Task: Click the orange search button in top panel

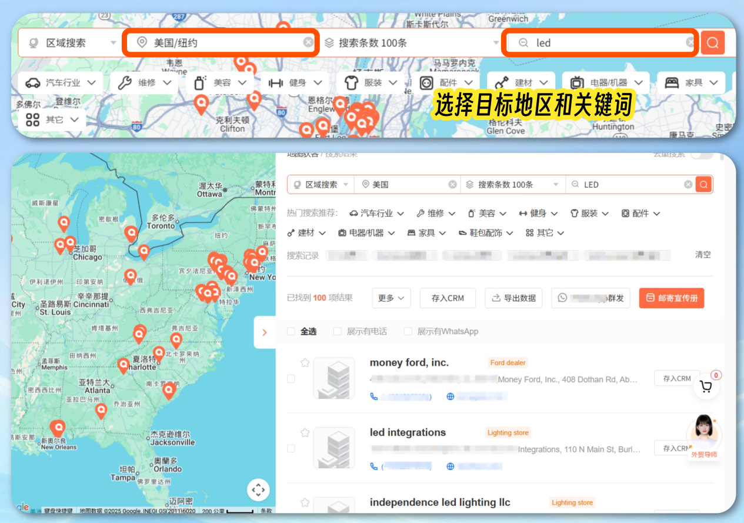Action: [713, 42]
